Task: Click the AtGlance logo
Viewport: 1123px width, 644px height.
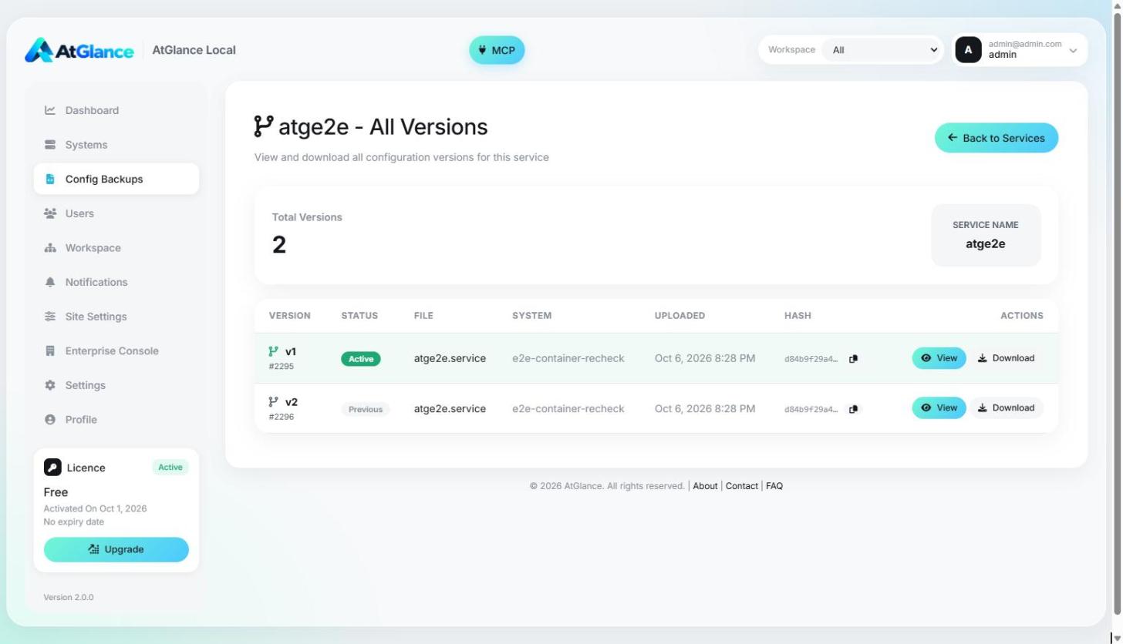Action: [x=79, y=50]
